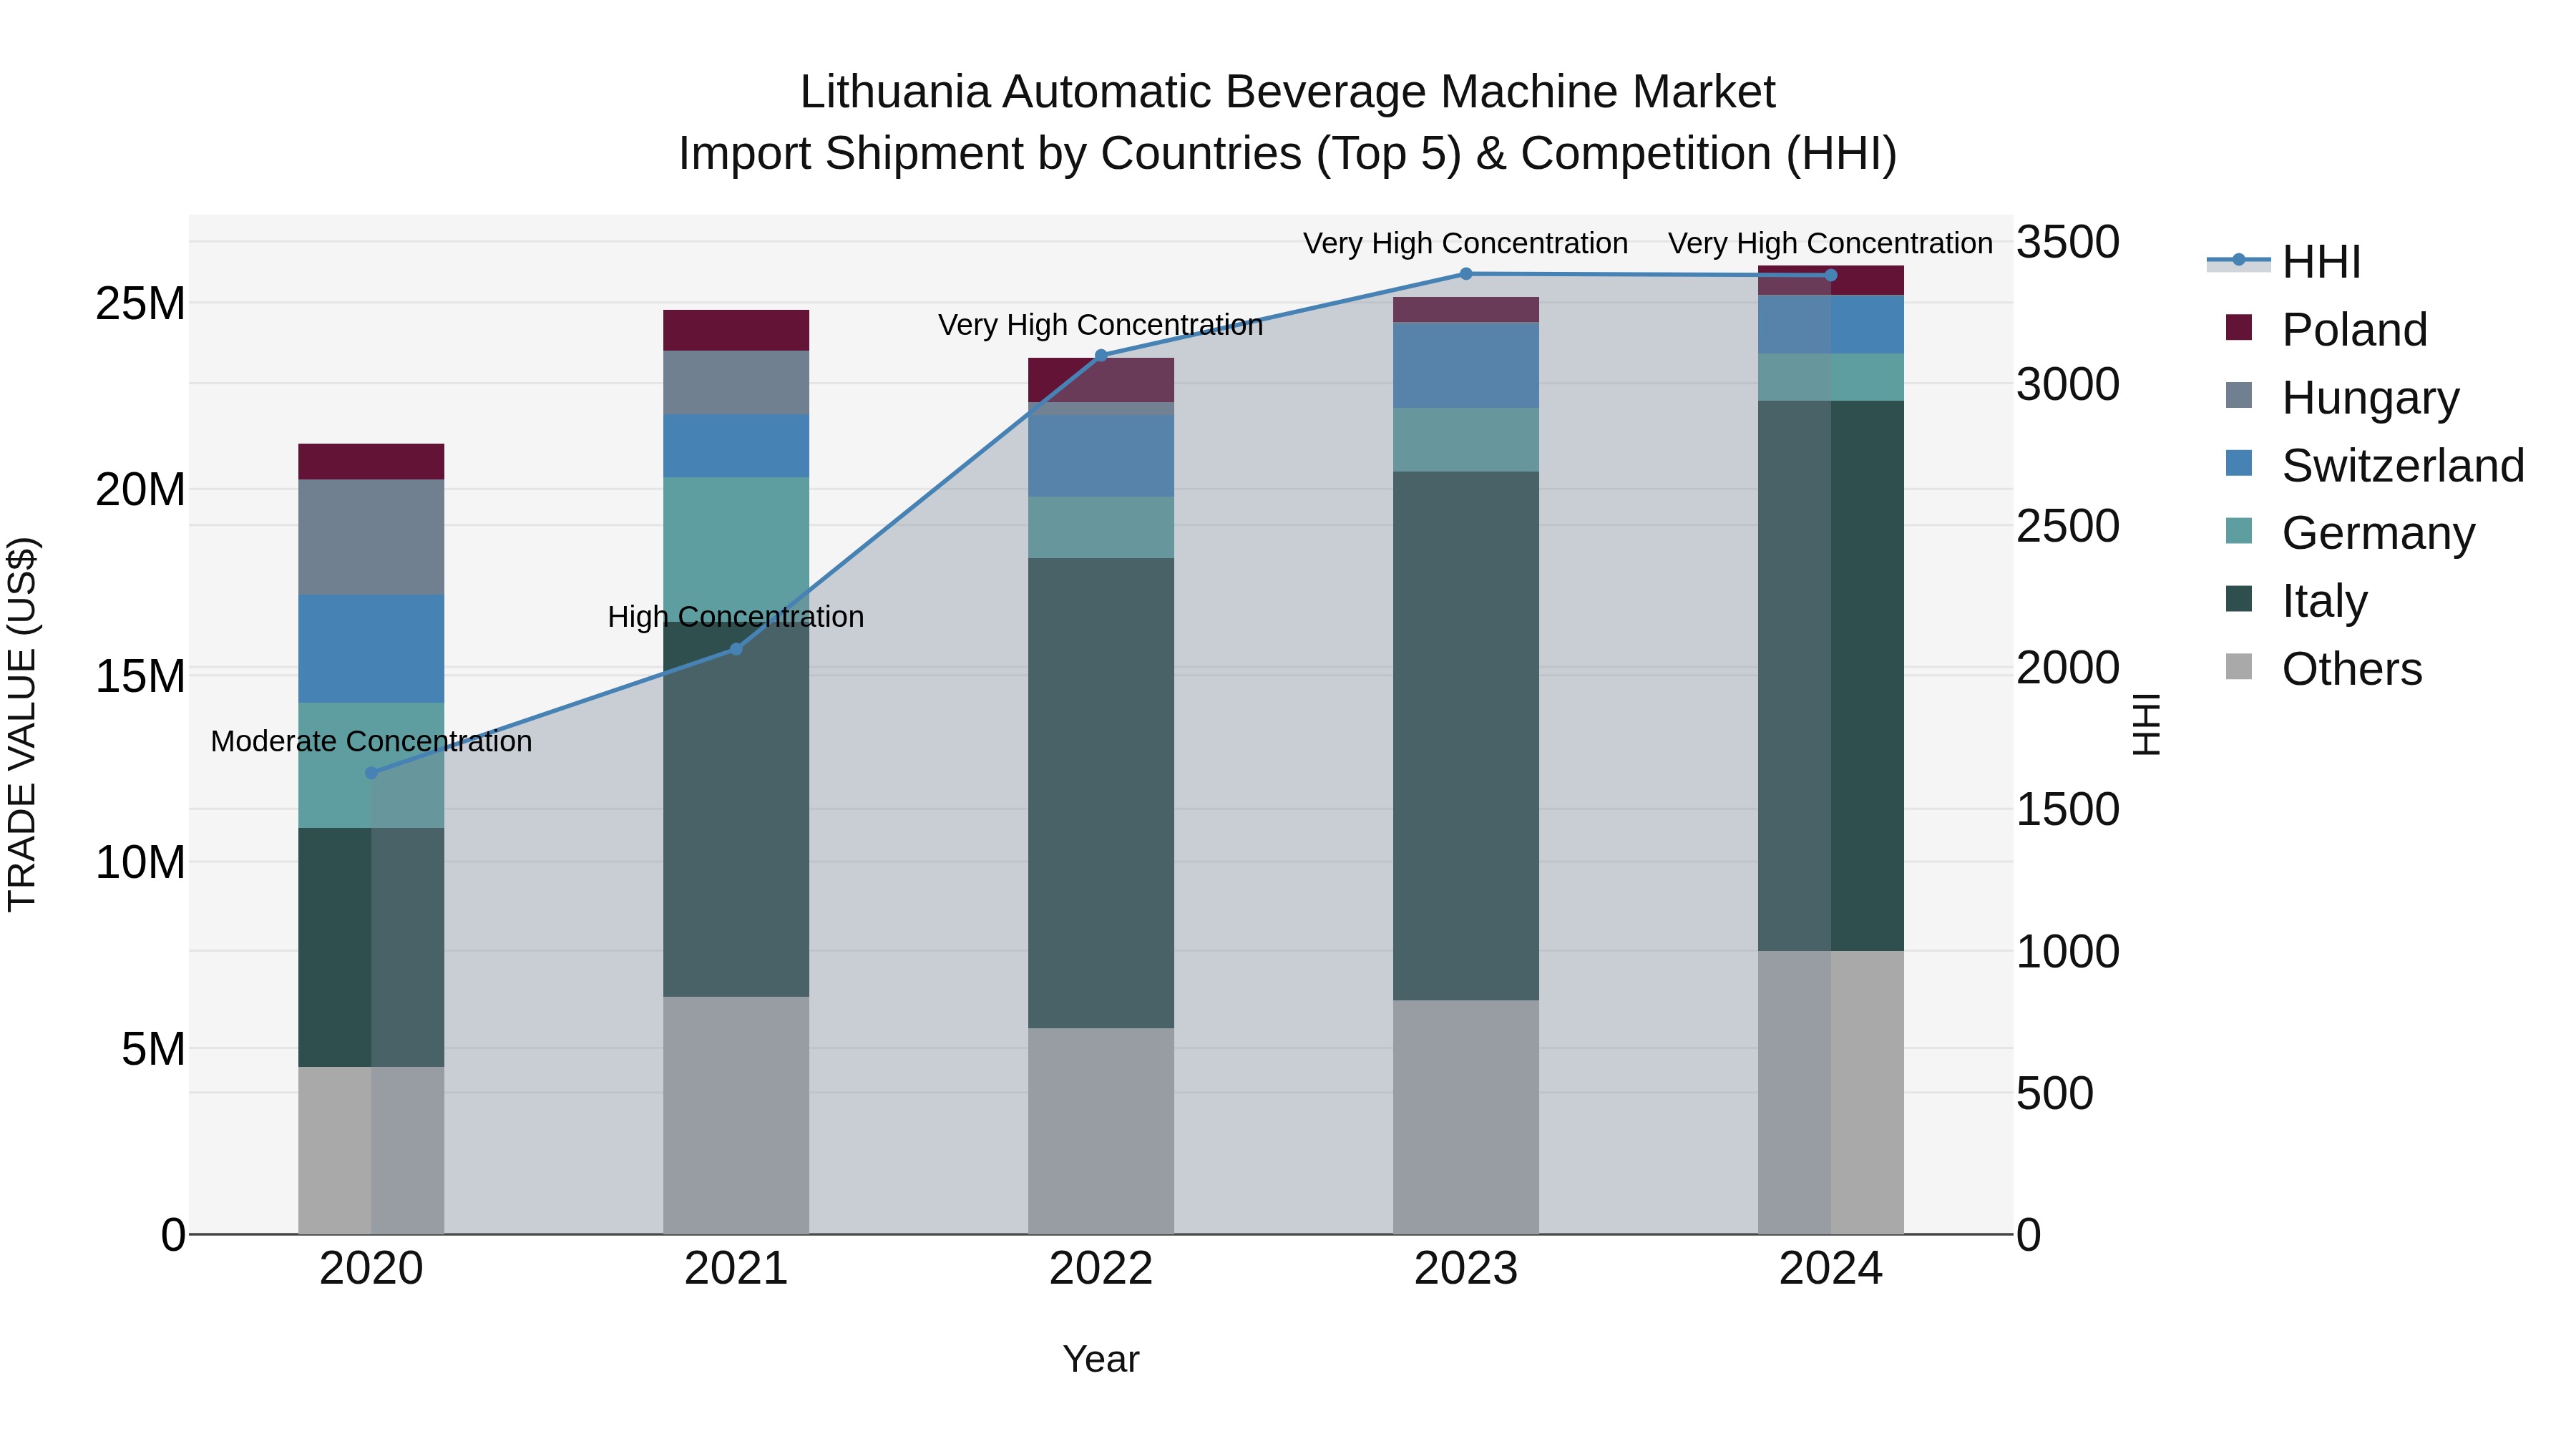Image resolution: width=2576 pixels, height=1449 pixels.
Task: Click the 3500 HHI axis tick label
Action: click(2068, 242)
